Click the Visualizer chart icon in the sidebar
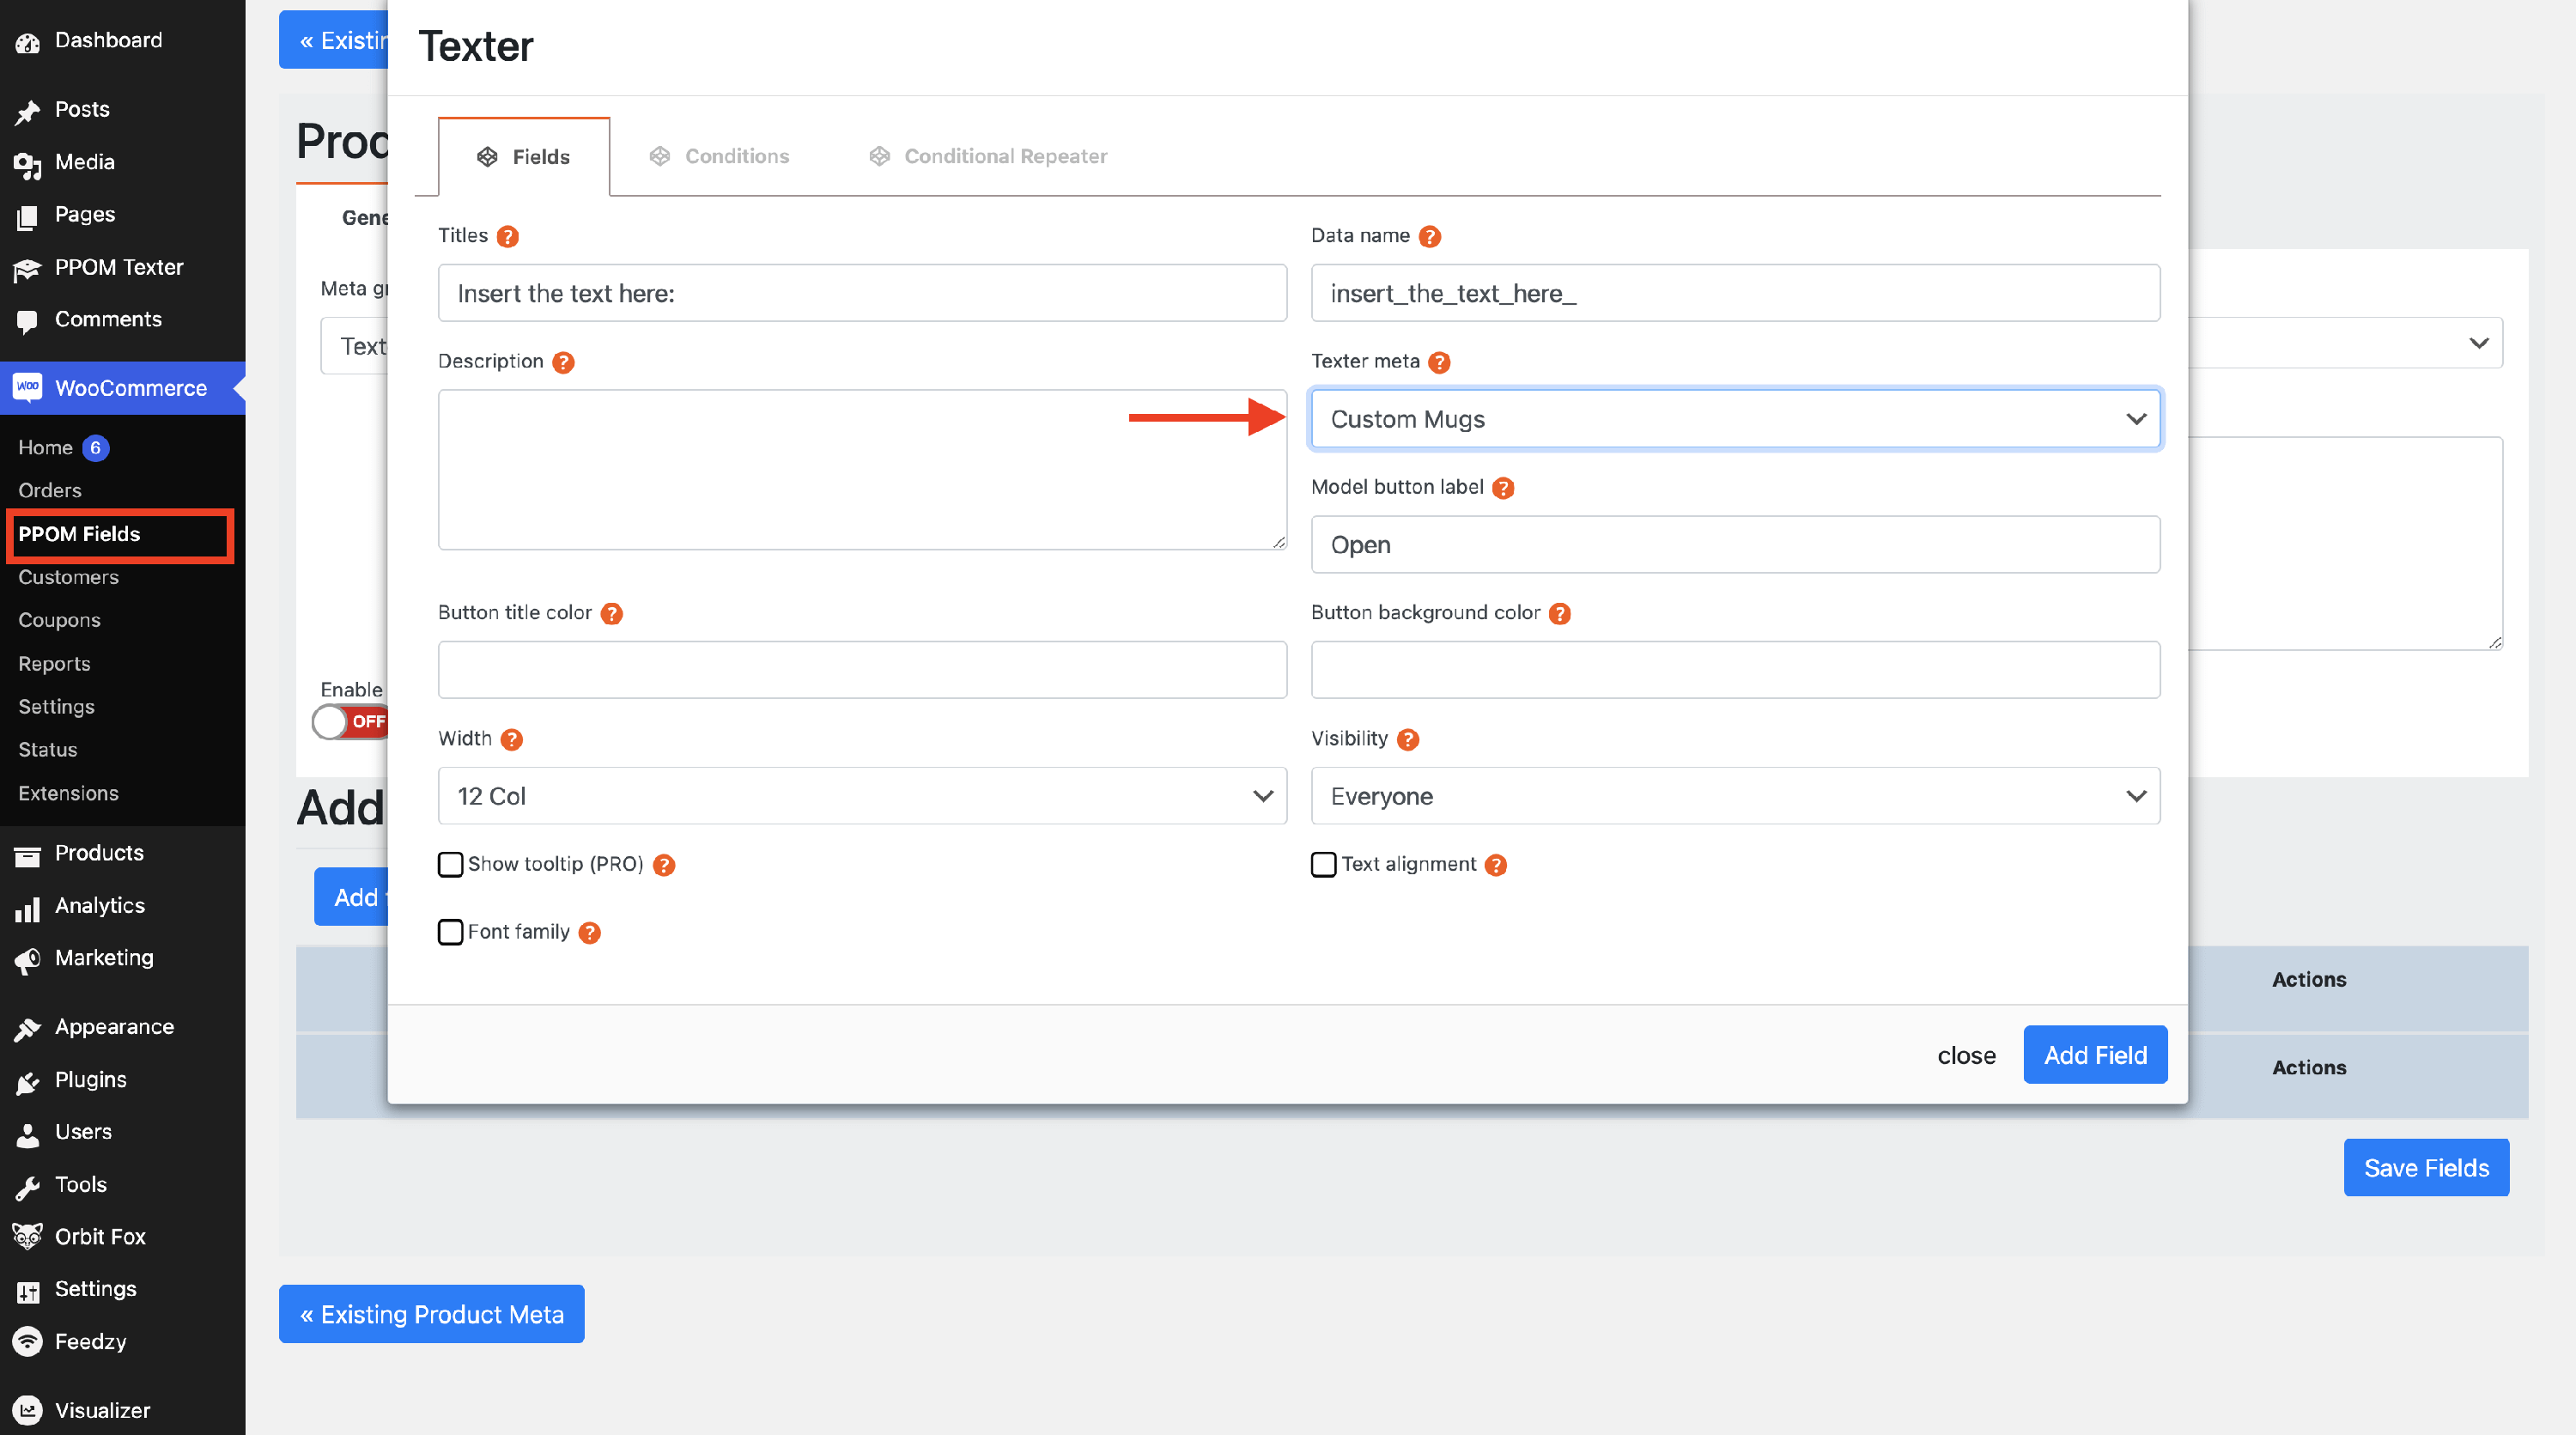This screenshot has width=2576, height=1435. pos(27,1410)
